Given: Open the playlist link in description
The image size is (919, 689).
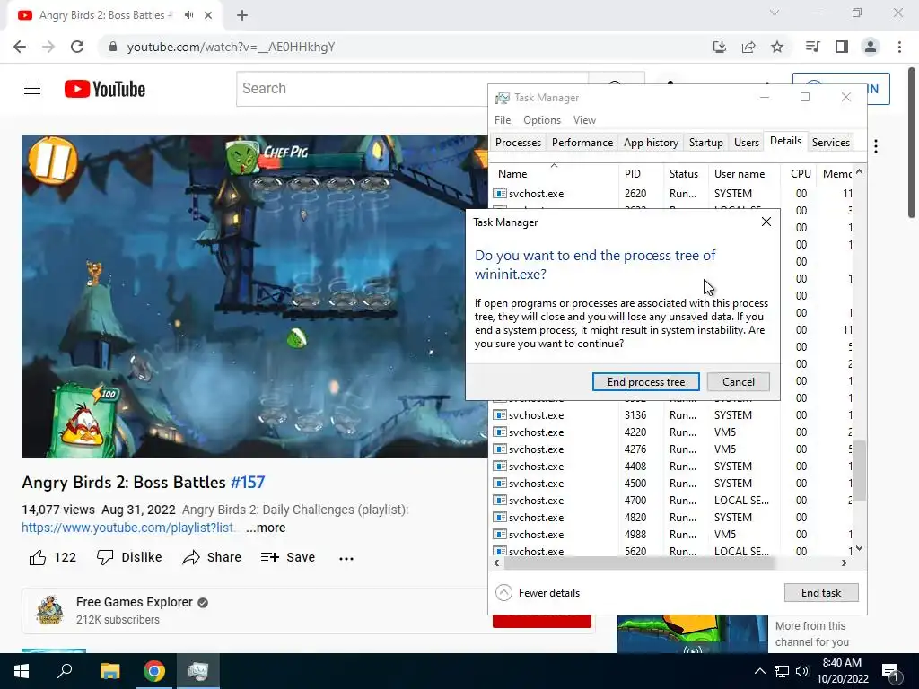Looking at the screenshot, I should [x=129, y=528].
